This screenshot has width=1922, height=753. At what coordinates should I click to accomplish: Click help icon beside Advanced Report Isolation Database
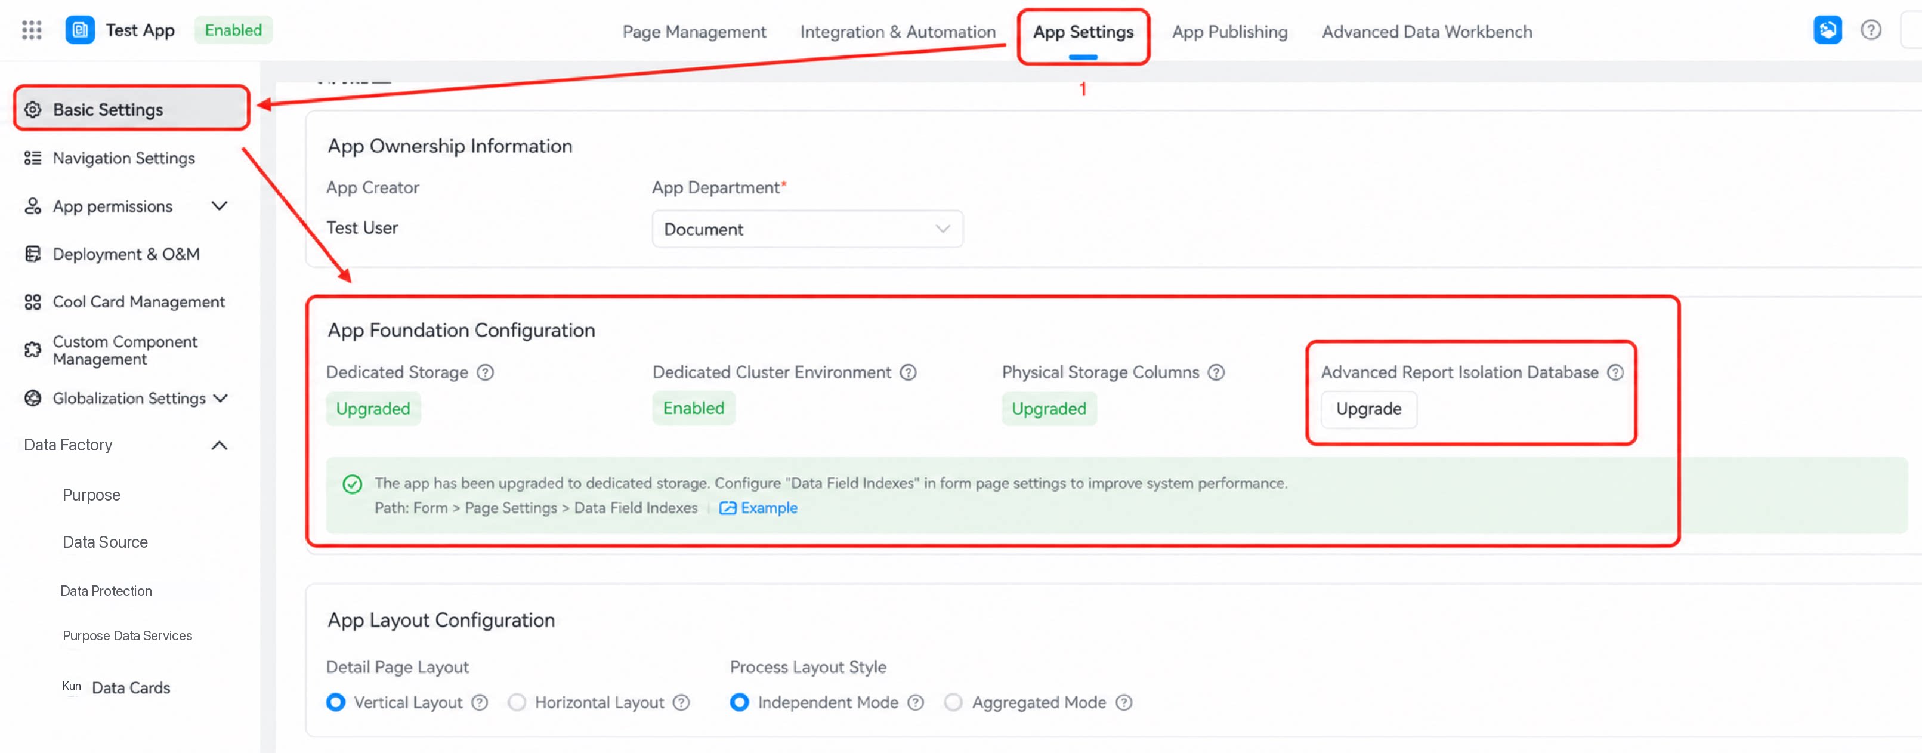pyautogui.click(x=1615, y=372)
